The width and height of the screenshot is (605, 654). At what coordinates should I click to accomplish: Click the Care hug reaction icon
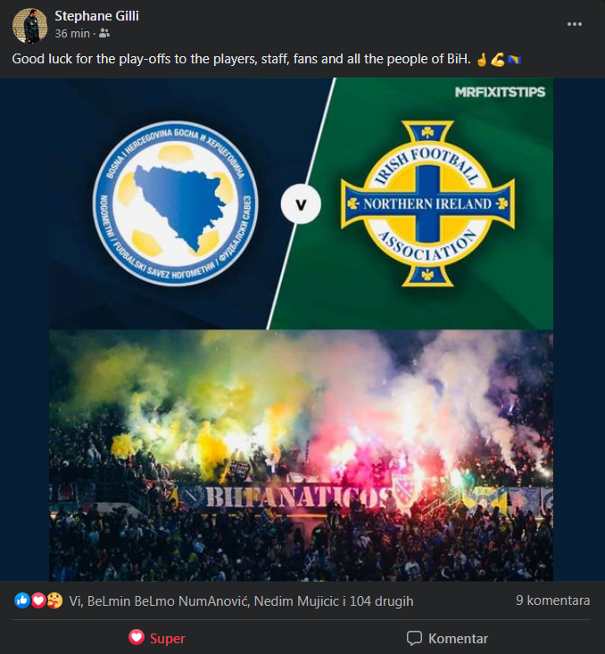(54, 600)
